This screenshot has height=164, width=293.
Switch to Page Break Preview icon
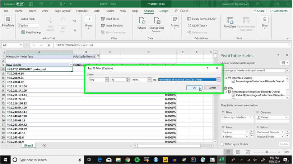point(248,152)
